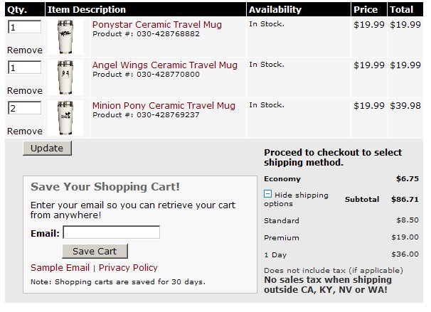The image size is (431, 312).
Task: Open the Privacy Policy link
Action: pyautogui.click(x=128, y=267)
